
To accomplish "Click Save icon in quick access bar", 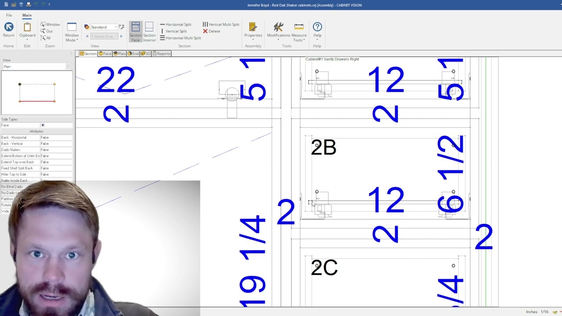I will click(x=21, y=4).
